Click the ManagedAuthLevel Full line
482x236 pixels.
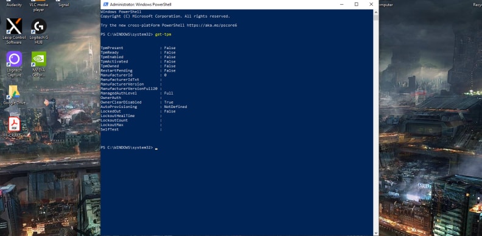click(x=137, y=93)
